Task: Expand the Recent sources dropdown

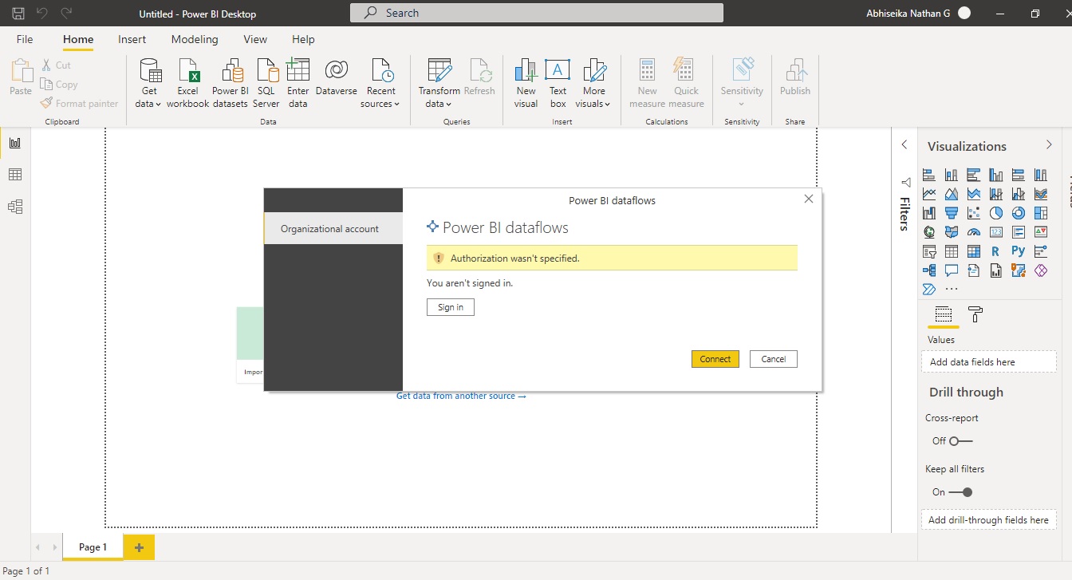Action: [x=380, y=83]
